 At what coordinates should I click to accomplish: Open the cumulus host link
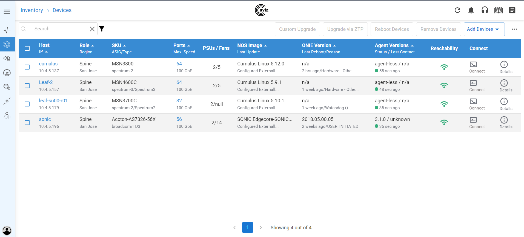(x=48, y=64)
